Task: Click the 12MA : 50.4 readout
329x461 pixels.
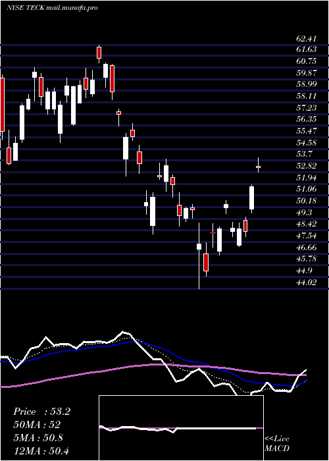Action: (x=41, y=450)
